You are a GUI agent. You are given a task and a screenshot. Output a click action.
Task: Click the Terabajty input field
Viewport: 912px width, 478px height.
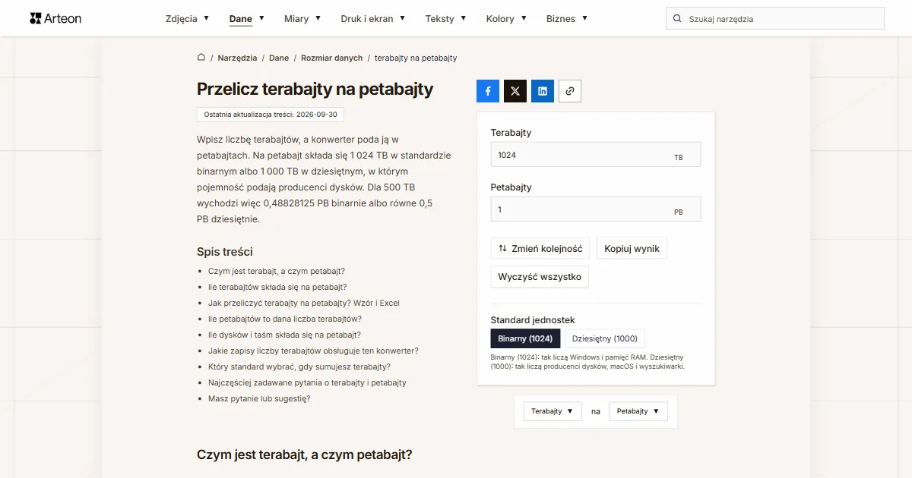click(x=596, y=155)
